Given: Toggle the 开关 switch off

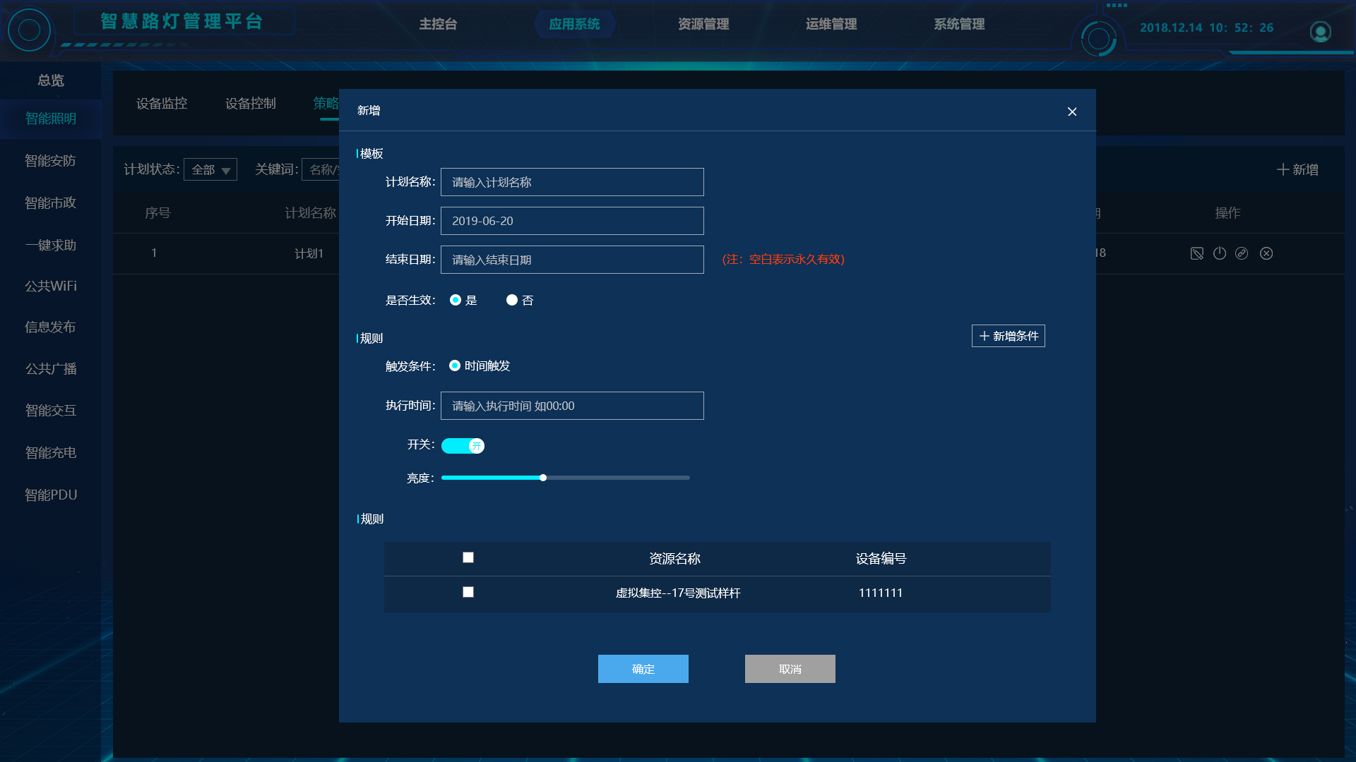Looking at the screenshot, I should (x=463, y=446).
